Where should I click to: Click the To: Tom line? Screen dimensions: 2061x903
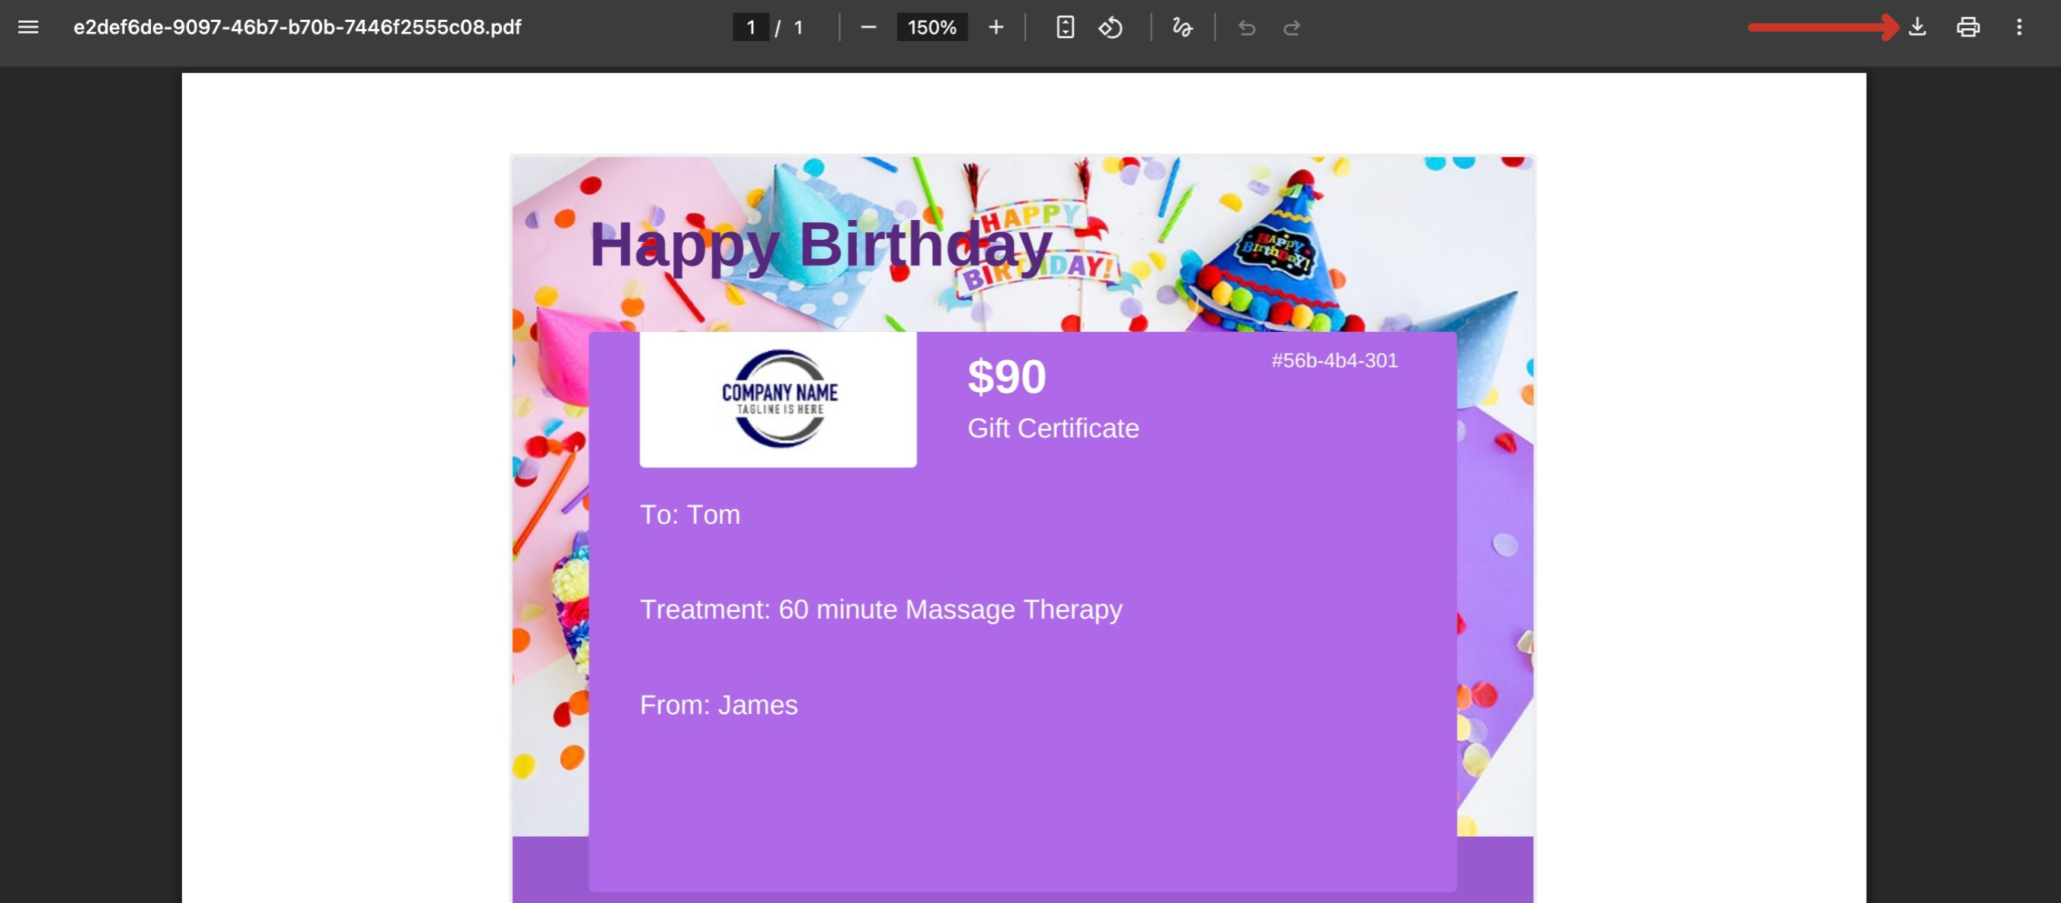point(690,514)
